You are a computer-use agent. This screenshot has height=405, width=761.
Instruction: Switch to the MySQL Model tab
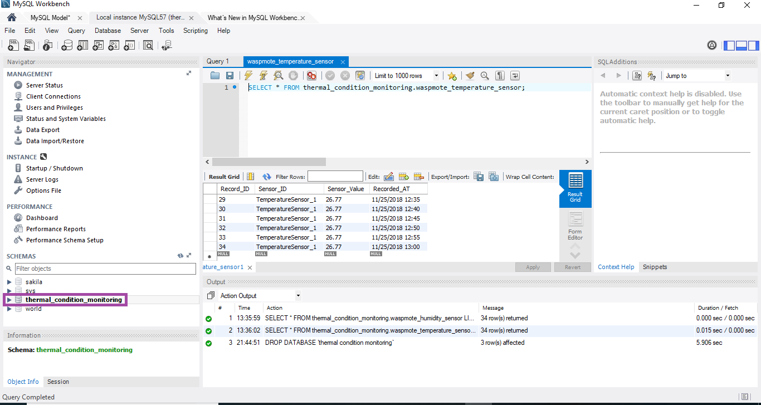50,17
